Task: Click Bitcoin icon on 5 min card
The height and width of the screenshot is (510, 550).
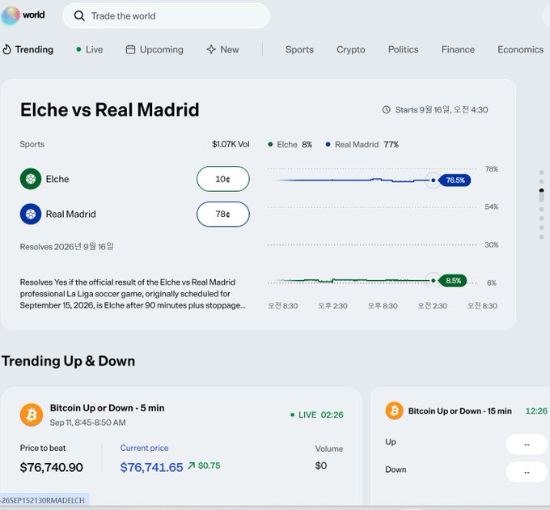Action: [32, 414]
